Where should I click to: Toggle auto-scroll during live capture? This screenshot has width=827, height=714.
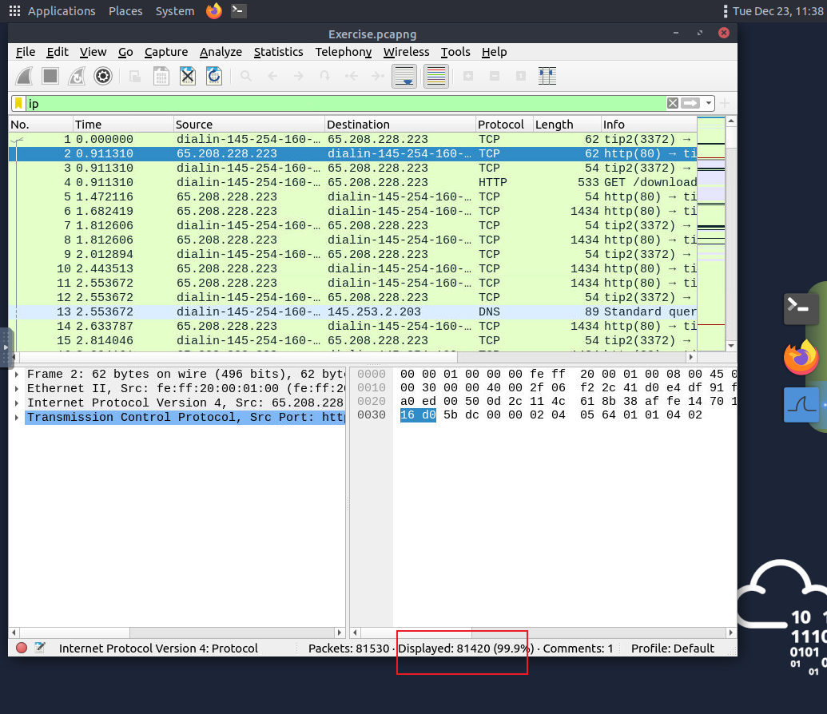coord(404,77)
